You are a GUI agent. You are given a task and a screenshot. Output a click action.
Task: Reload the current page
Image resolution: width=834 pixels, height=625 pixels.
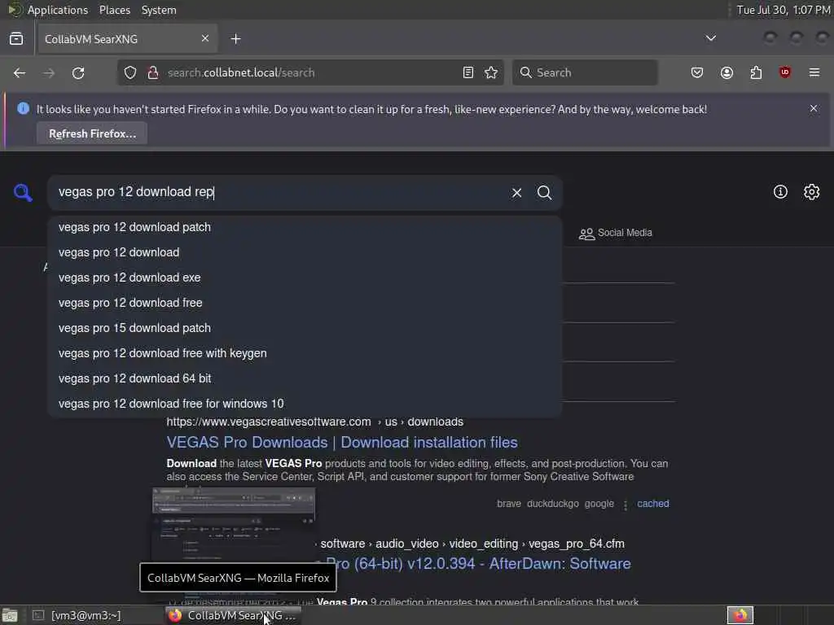coord(78,72)
